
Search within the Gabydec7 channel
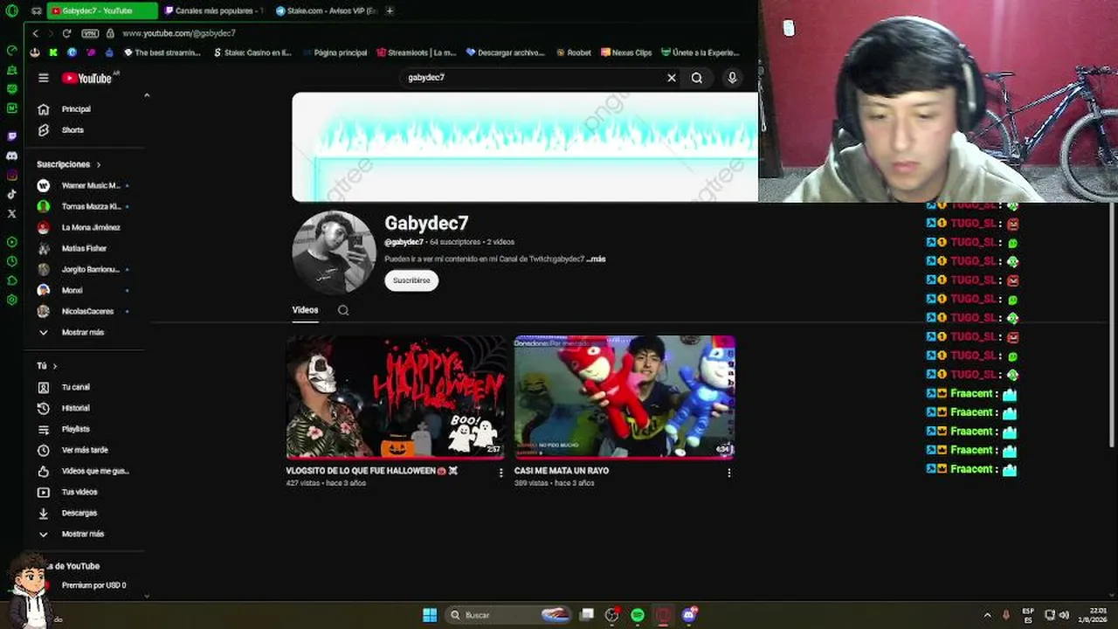point(343,310)
